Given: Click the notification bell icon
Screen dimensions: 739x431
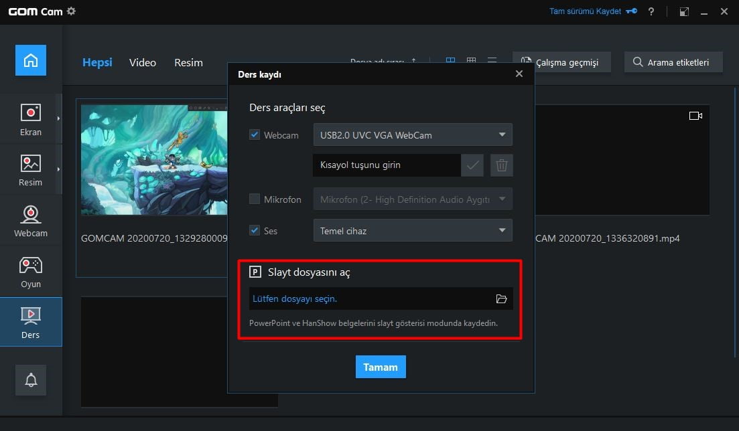Looking at the screenshot, I should tap(31, 380).
